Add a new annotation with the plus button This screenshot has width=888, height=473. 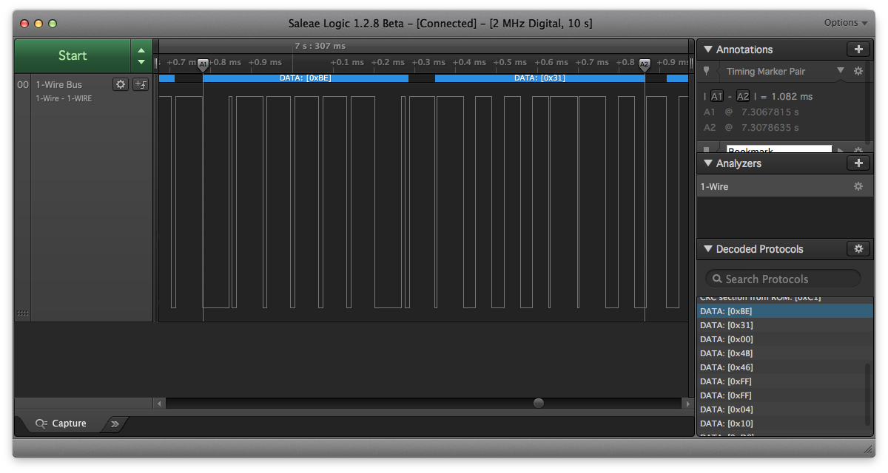(858, 50)
